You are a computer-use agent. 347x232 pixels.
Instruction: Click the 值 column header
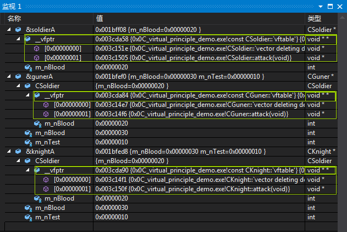click(199, 18)
